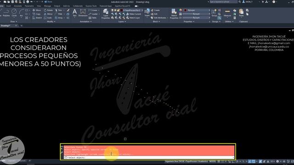This screenshot has height=165, width=294.
Task: Open the Measure utility
Action: click(x=227, y=13)
